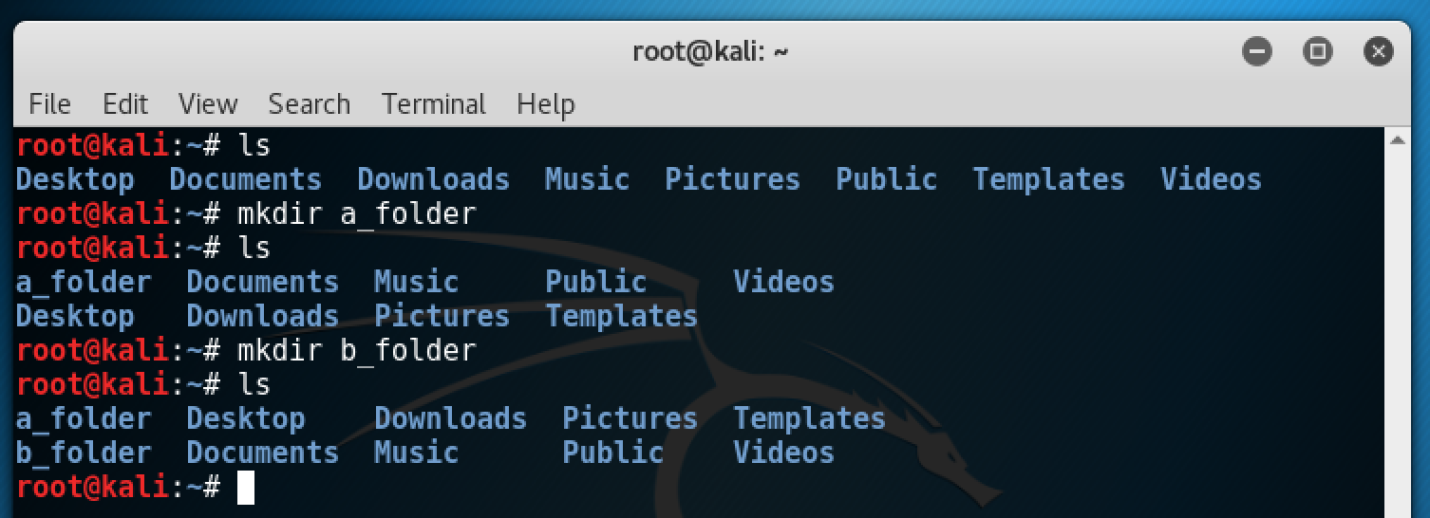Click a_folder listed directly above b_folder
The image size is (1430, 518).
point(84,419)
